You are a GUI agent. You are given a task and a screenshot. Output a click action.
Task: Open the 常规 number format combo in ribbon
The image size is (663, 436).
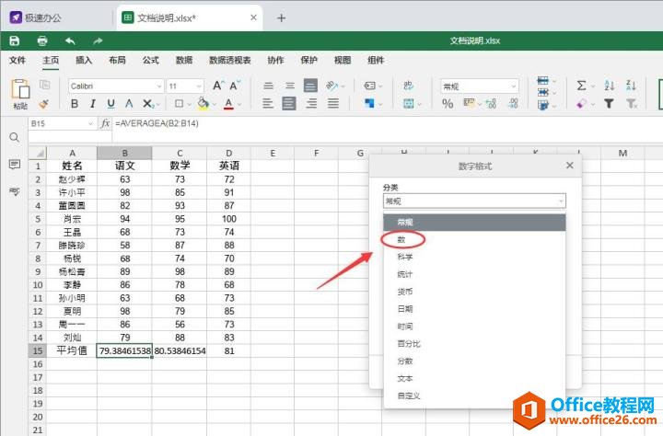(x=480, y=86)
